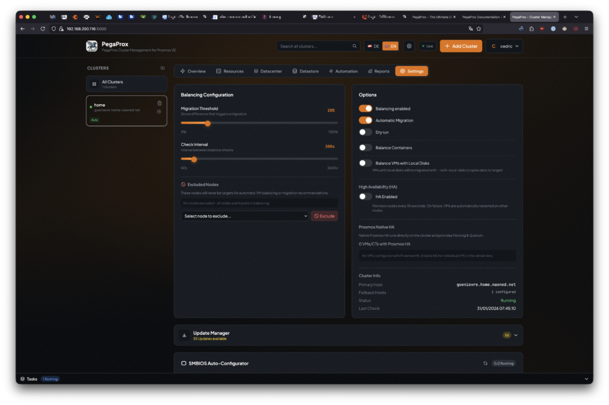Go to the Automation tab
Screen dimensions: 609x405
tap(343, 71)
